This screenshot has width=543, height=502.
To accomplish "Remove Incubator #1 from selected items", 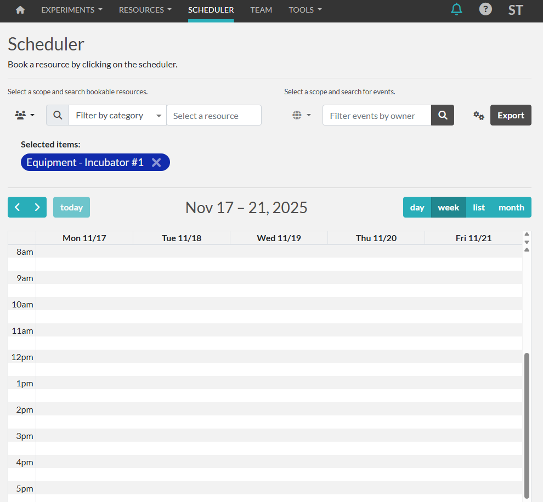I will click(156, 162).
